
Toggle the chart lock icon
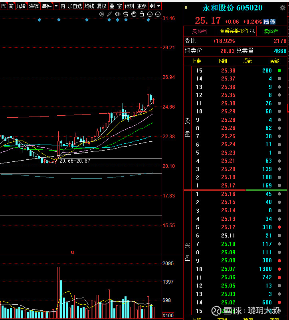pos(142,14)
